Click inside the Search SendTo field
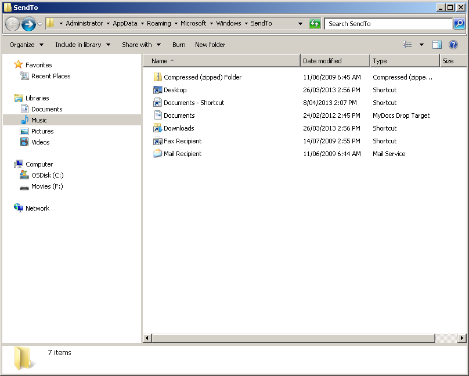Viewport: 469px width, 376px height. (x=388, y=24)
